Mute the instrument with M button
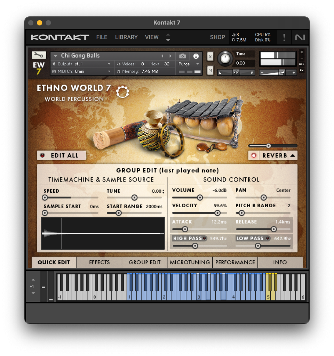 210,71
